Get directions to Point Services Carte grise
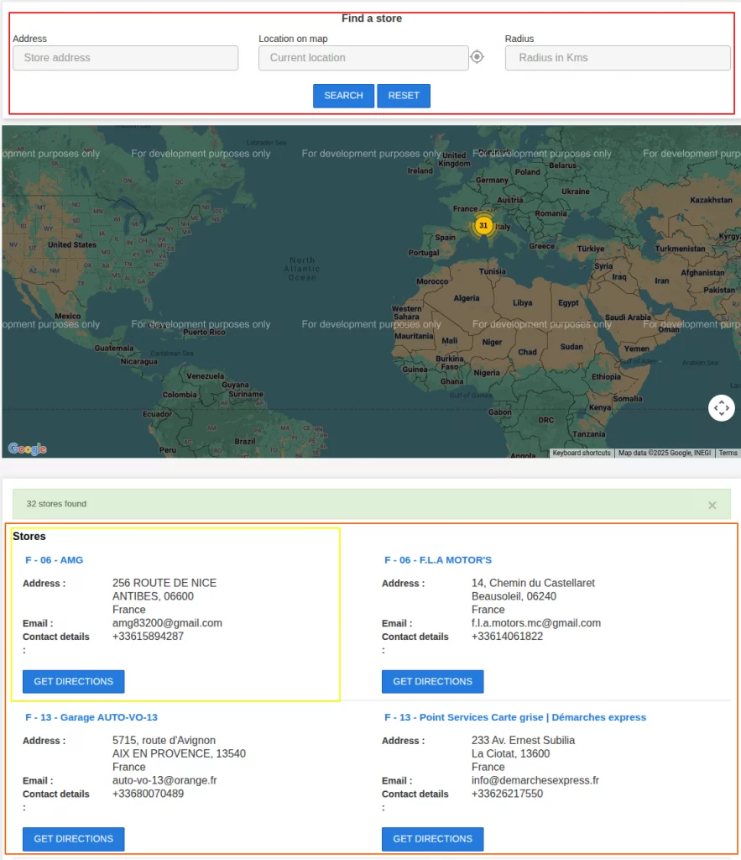The image size is (741, 860). pos(432,839)
